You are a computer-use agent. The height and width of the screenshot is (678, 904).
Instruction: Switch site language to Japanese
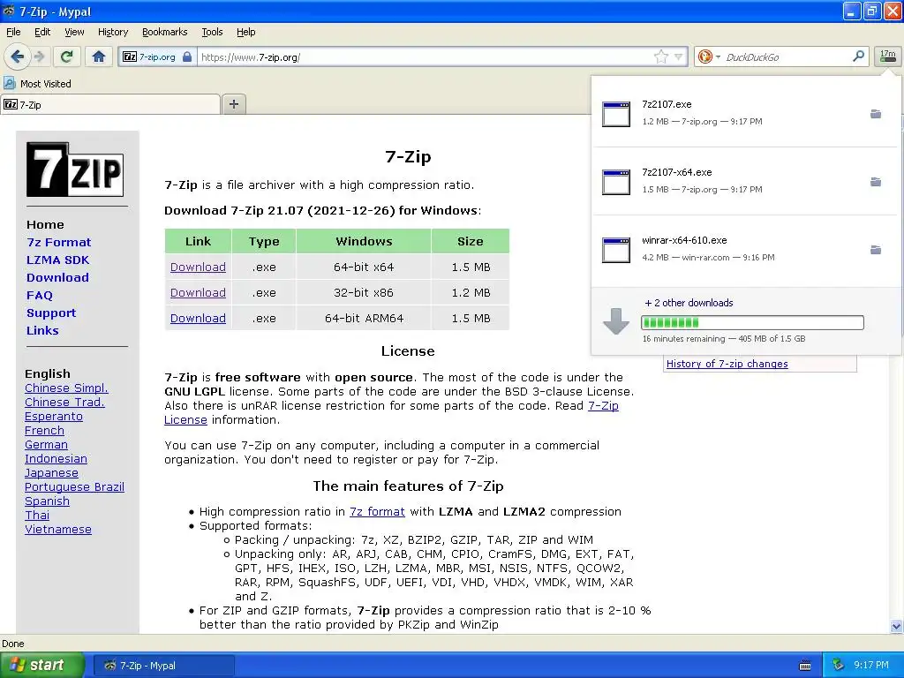(x=51, y=473)
